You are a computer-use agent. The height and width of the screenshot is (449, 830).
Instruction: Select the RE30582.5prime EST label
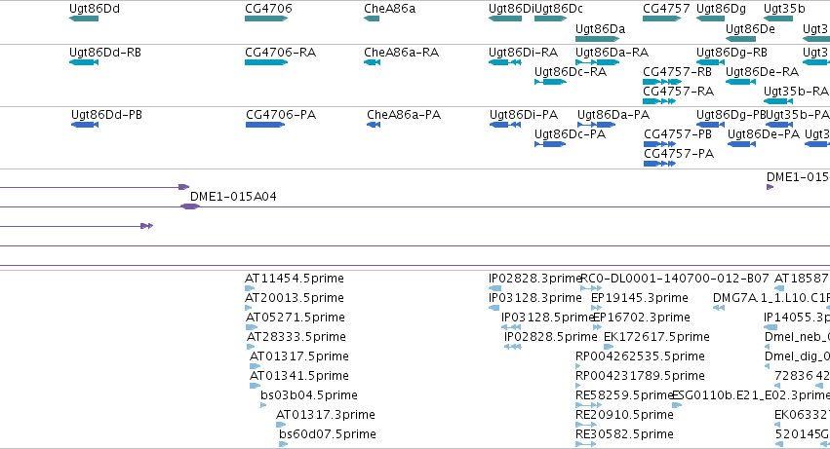coord(624,434)
